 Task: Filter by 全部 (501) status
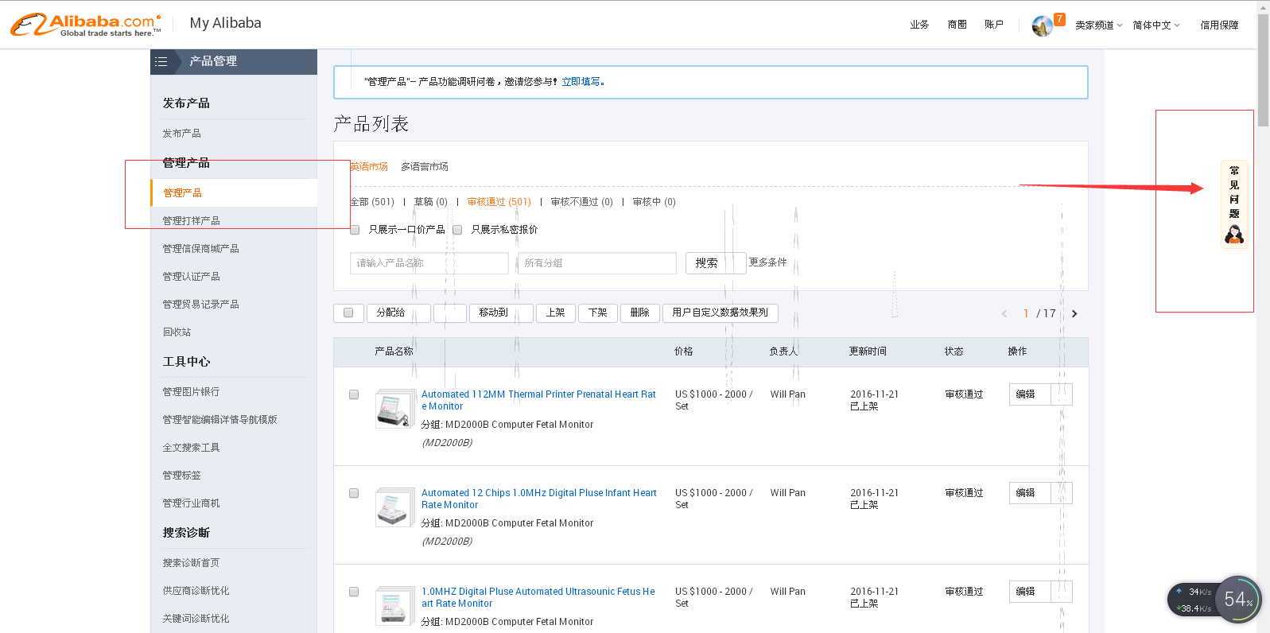tap(372, 202)
